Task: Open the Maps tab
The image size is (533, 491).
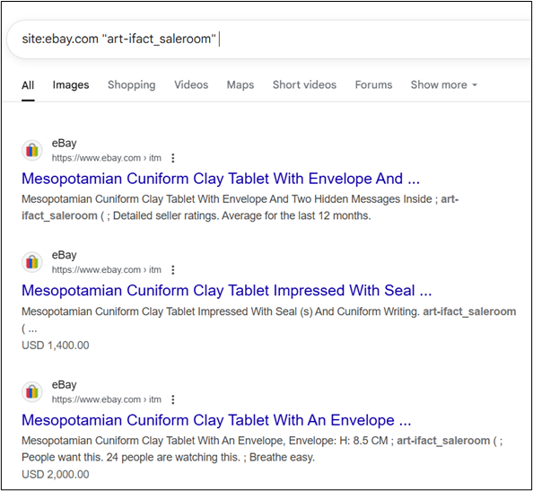Action: (240, 85)
